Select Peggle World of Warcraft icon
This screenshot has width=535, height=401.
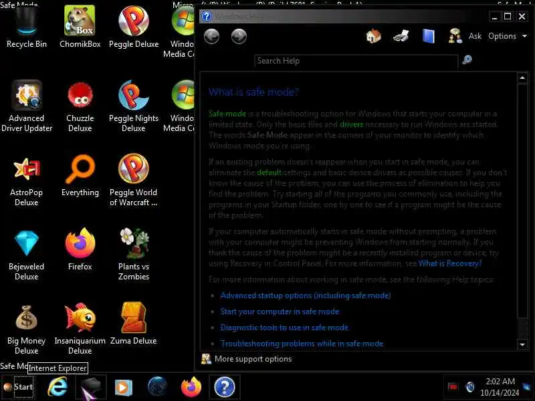(x=133, y=180)
